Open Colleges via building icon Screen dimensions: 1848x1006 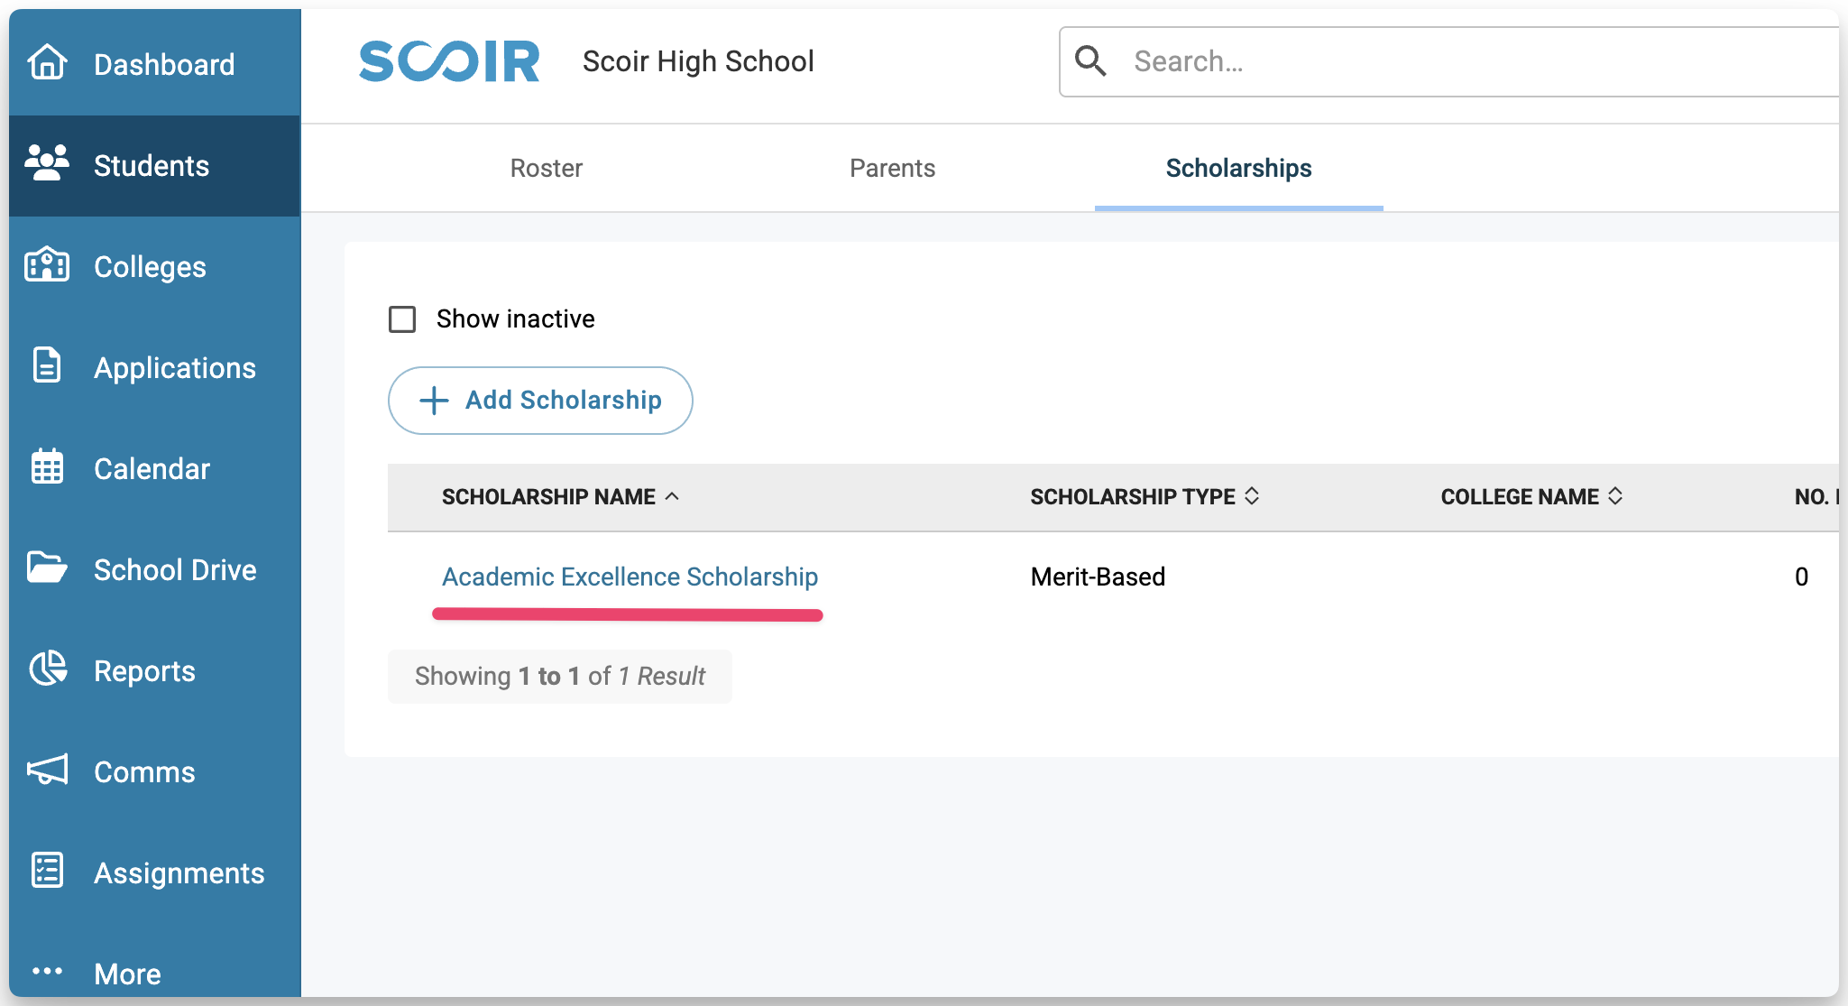(47, 265)
